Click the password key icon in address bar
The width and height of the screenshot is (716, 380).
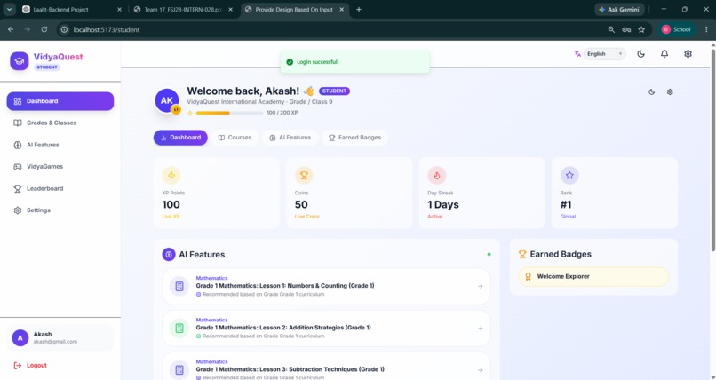pos(626,29)
